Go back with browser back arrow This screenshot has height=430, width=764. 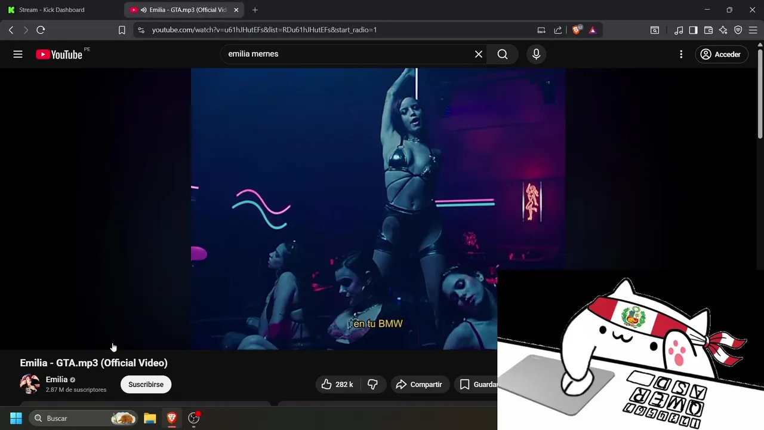[11, 30]
